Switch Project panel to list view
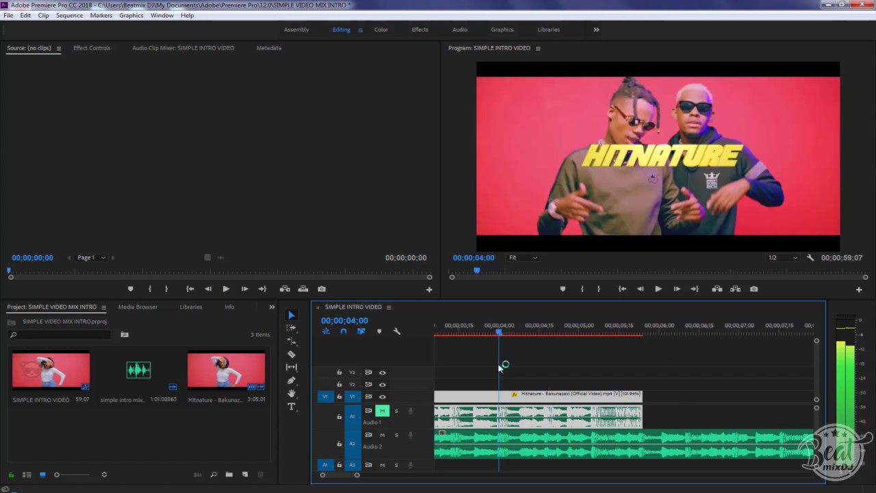876x493 pixels. [27, 475]
